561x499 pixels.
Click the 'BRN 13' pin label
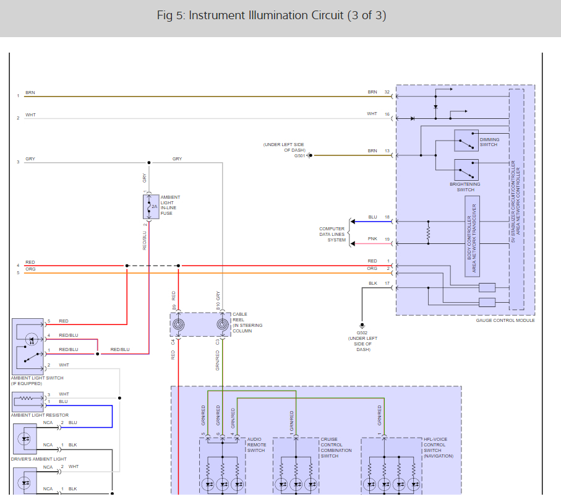[379, 151]
